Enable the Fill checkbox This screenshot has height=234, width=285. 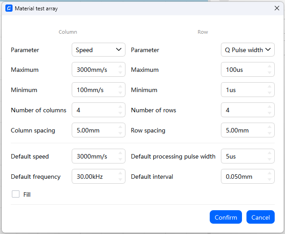[16, 194]
